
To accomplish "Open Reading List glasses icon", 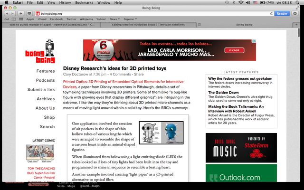I will [7, 19].
